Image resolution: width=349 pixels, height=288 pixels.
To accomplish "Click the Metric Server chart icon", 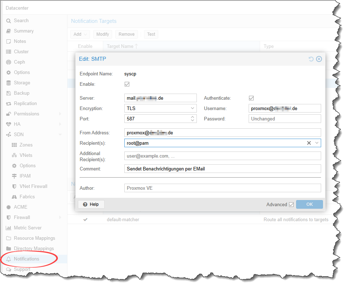I will (9, 228).
